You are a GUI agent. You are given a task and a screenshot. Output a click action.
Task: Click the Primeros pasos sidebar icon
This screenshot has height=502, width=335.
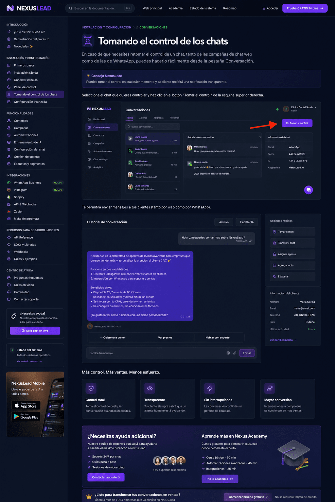click(9, 65)
